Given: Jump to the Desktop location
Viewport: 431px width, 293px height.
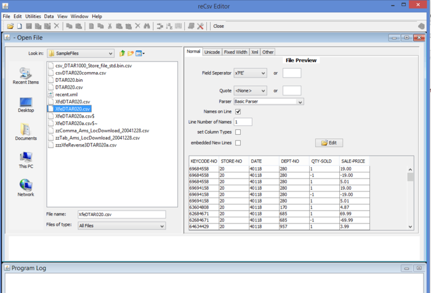Looking at the screenshot, I should [x=26, y=105].
